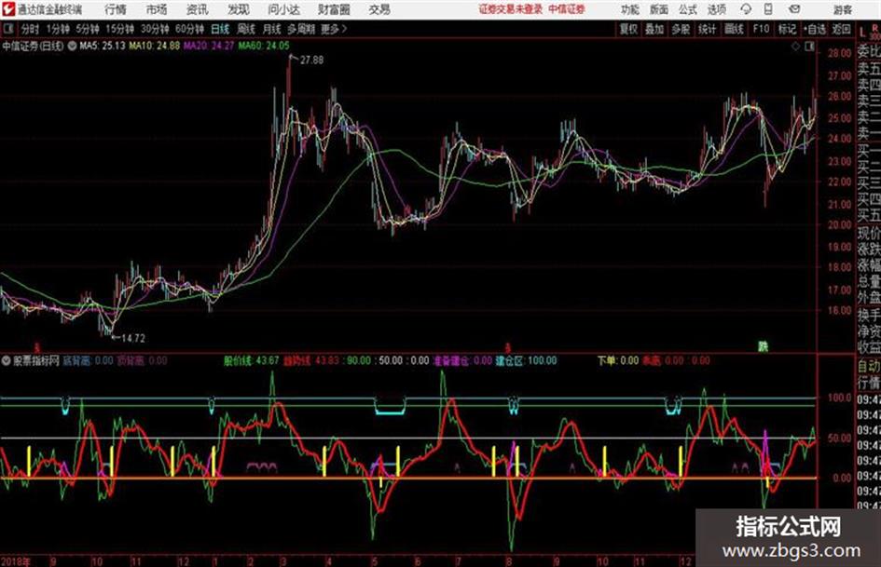This screenshot has height=567, width=881.
Task: Click the MA20: 24.27 value label
Action: tap(209, 46)
